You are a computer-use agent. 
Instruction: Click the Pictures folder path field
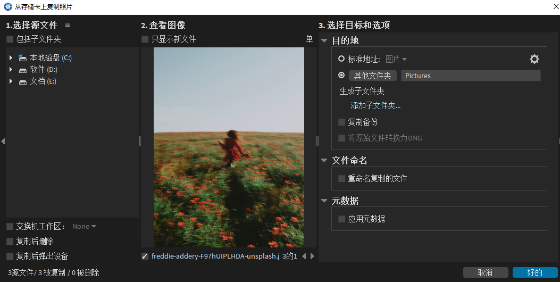point(470,76)
